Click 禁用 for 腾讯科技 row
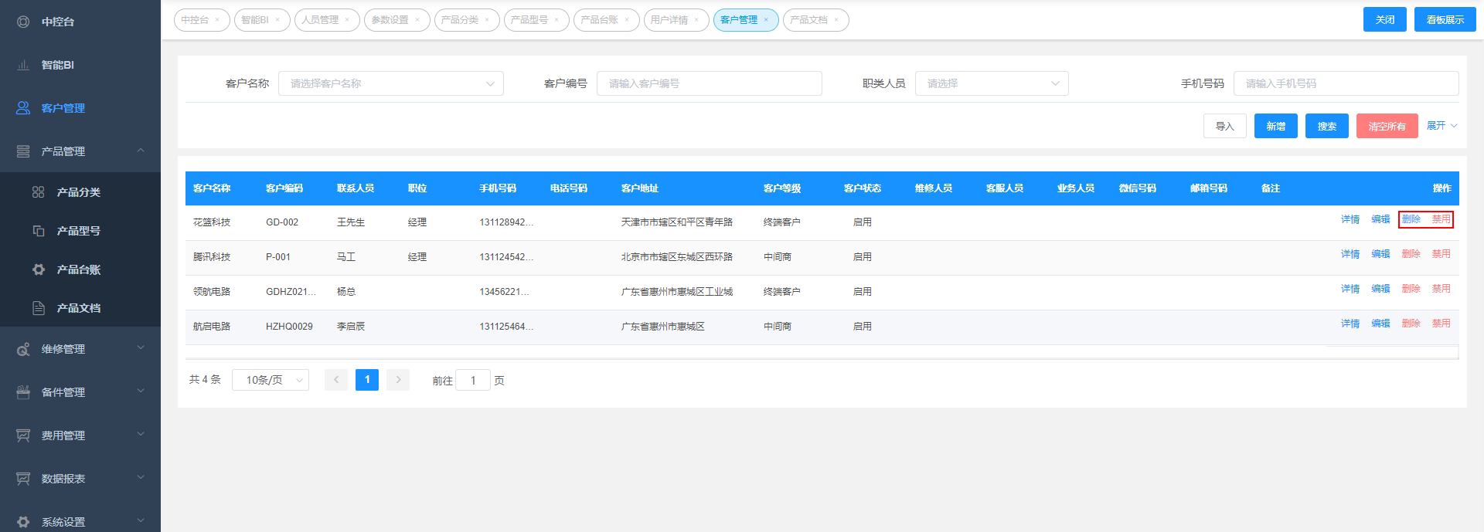The height and width of the screenshot is (532, 1484). click(x=1441, y=254)
